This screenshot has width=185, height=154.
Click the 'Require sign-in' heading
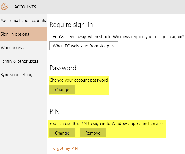click(x=71, y=25)
